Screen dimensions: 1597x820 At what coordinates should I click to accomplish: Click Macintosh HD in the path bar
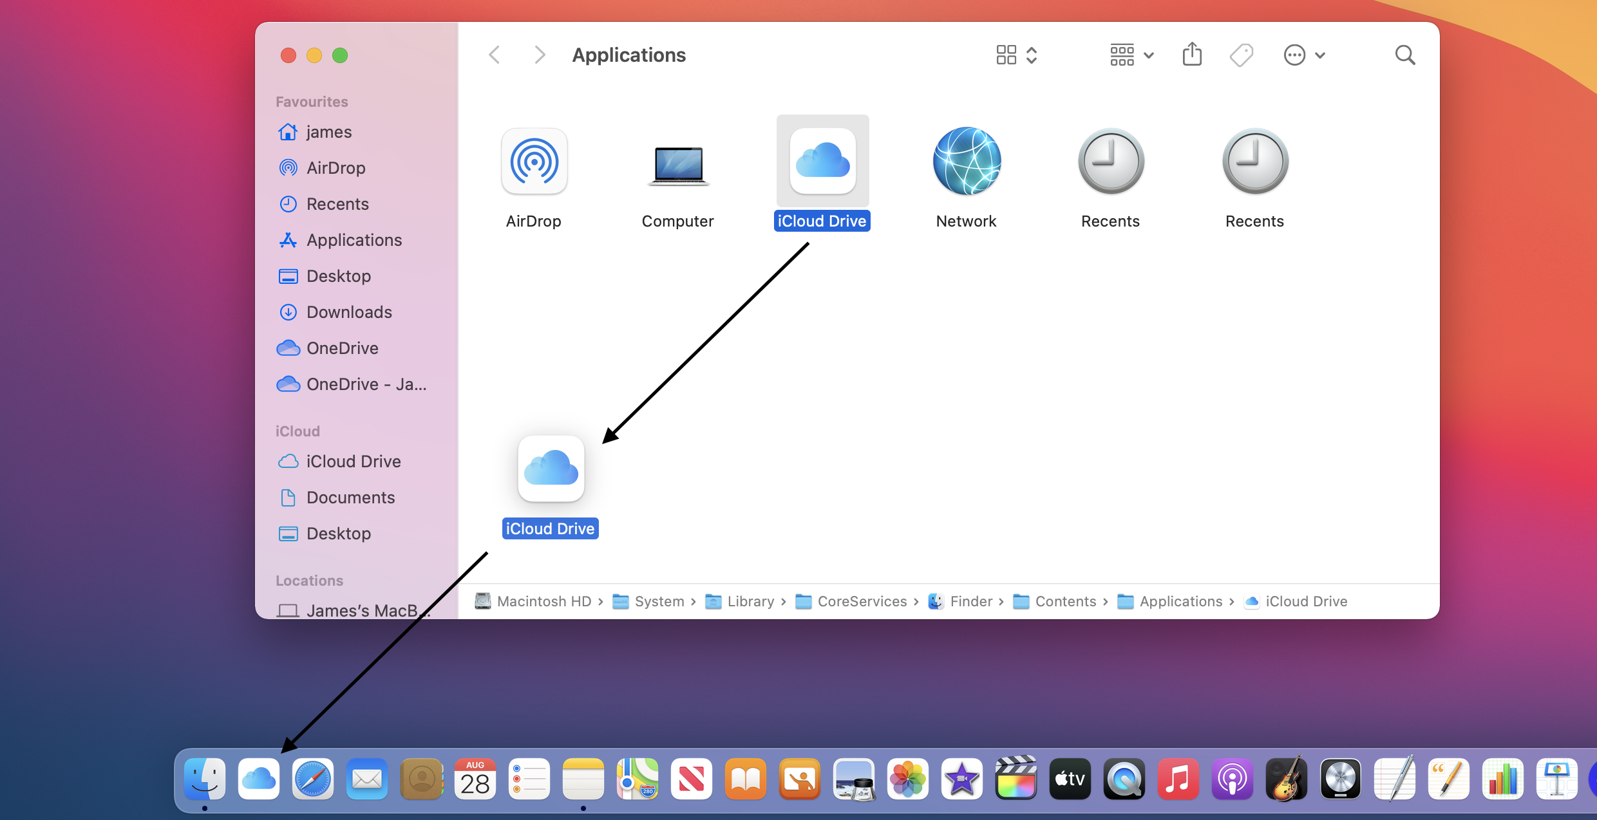(x=544, y=601)
